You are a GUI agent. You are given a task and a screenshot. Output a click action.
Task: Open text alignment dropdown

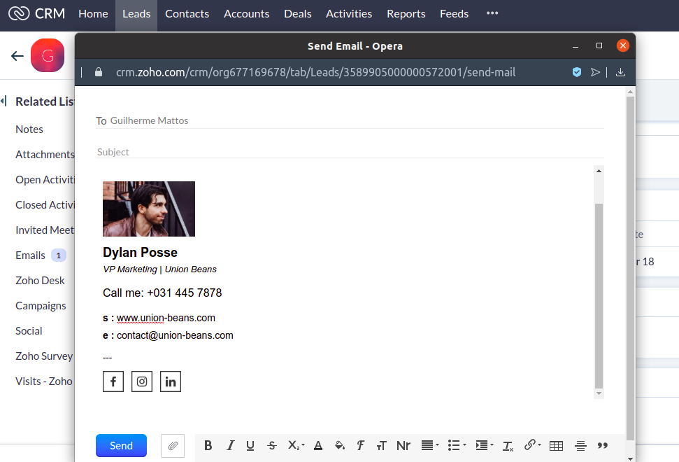(430, 445)
